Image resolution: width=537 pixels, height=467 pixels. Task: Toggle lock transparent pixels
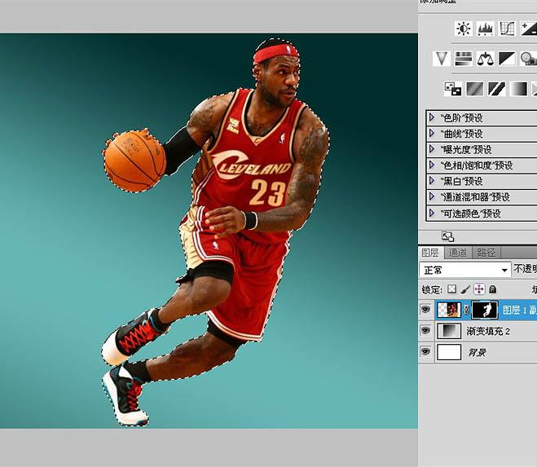coord(451,289)
